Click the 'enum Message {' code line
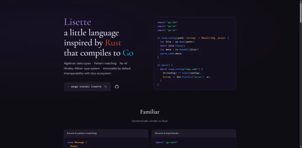 [77, 142]
